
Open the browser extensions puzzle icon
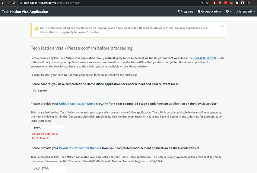click(237, 3)
